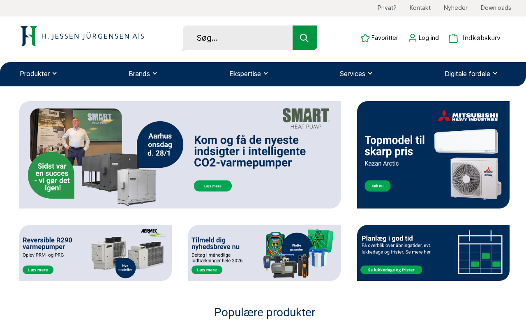Click the H. Jessen Jürgensen logo

pos(82,36)
